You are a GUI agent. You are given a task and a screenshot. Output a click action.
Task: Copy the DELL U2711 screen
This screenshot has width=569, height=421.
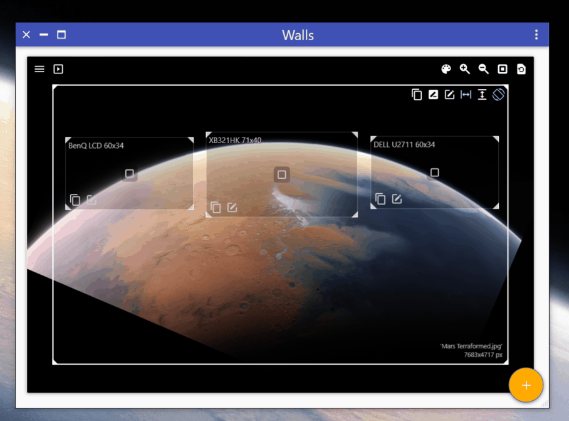380,199
